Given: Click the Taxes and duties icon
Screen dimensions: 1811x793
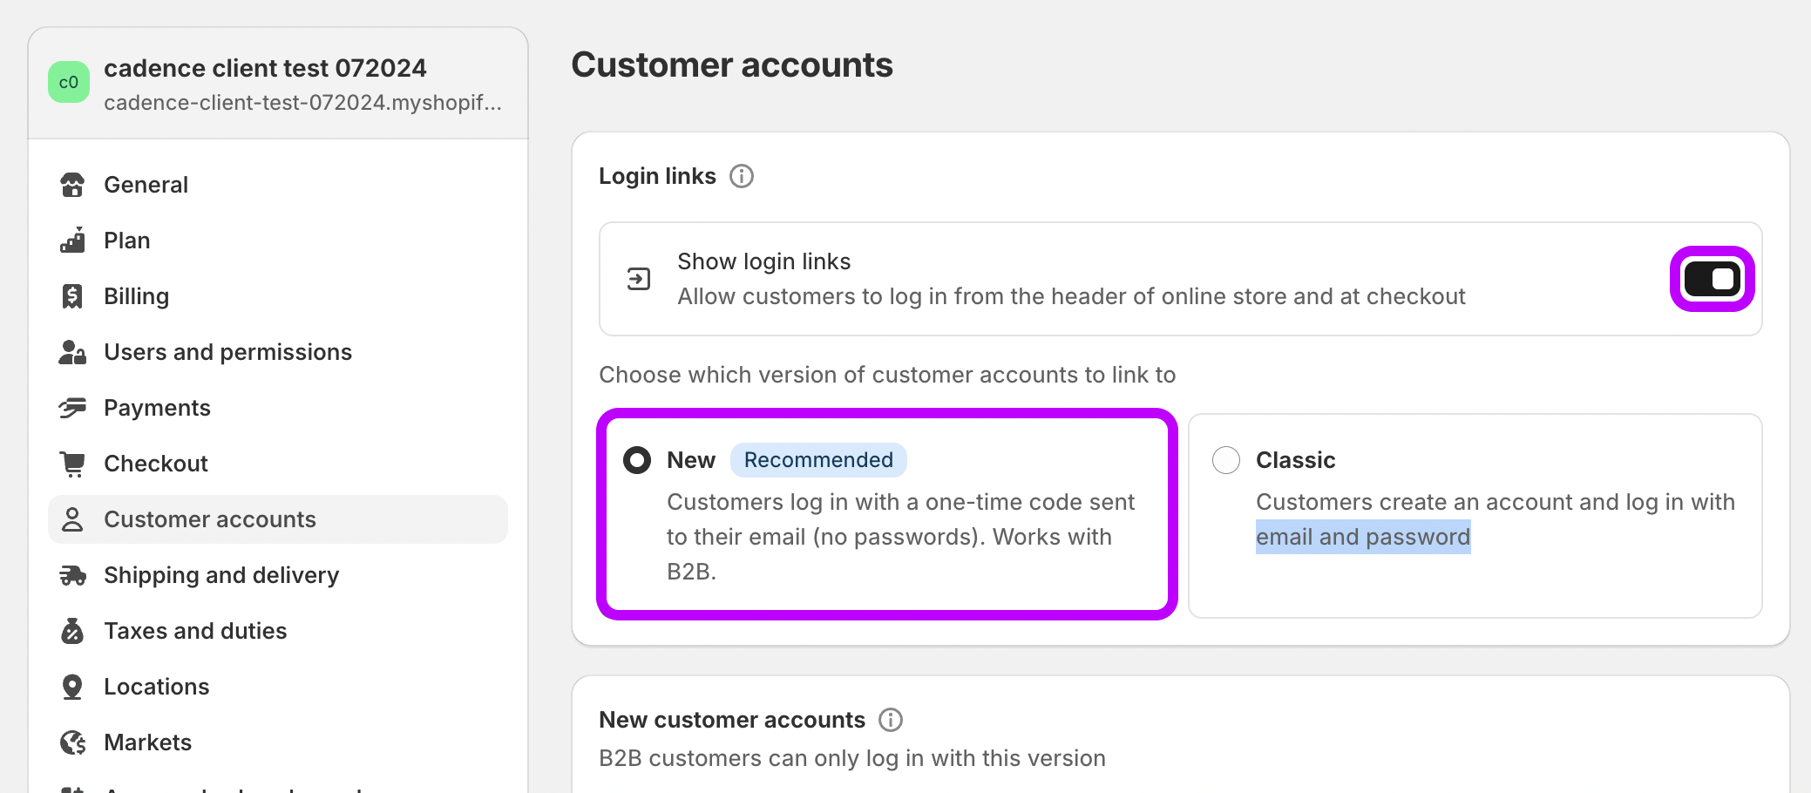Looking at the screenshot, I should [x=72, y=631].
